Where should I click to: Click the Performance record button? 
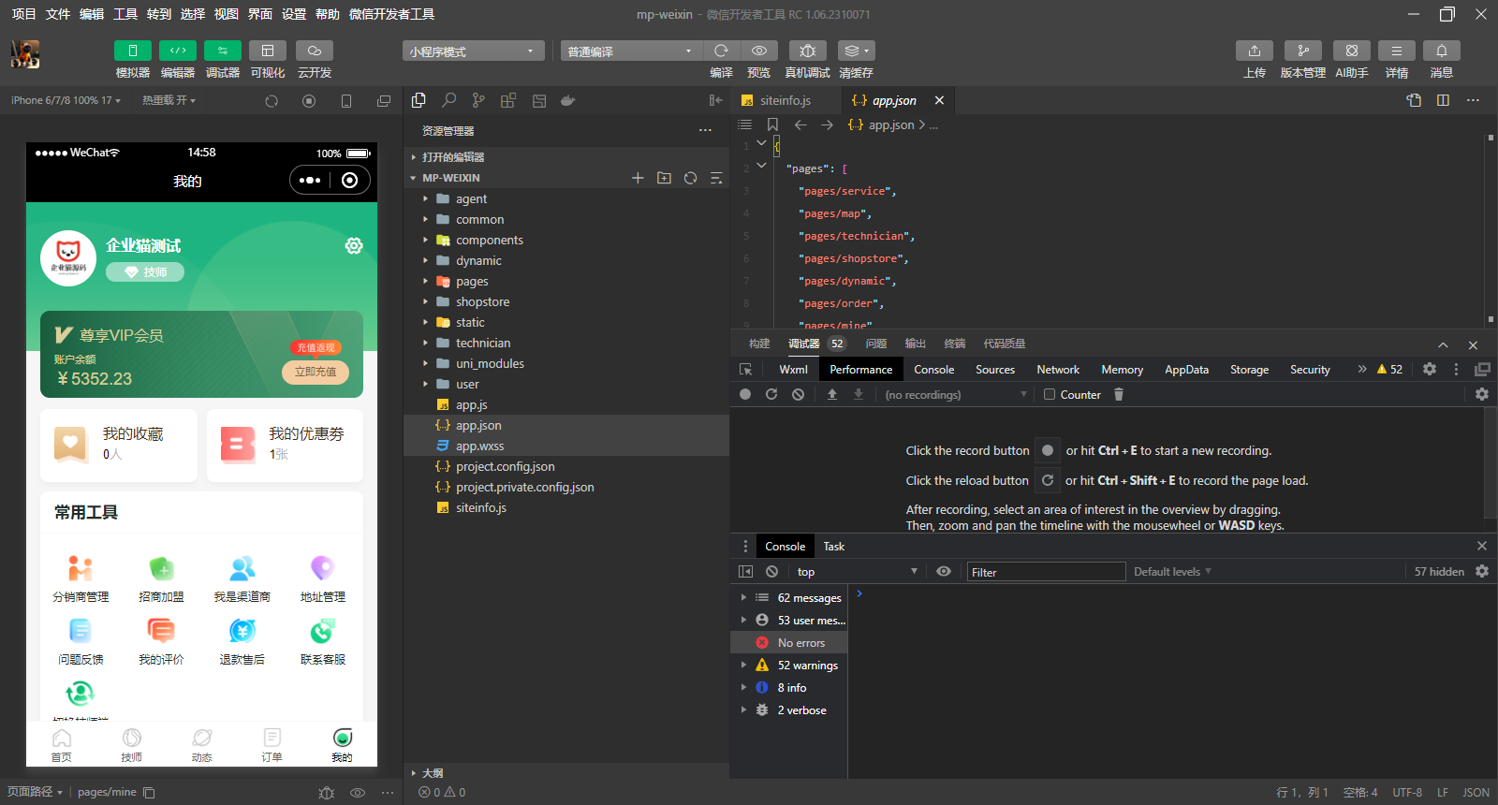745,395
